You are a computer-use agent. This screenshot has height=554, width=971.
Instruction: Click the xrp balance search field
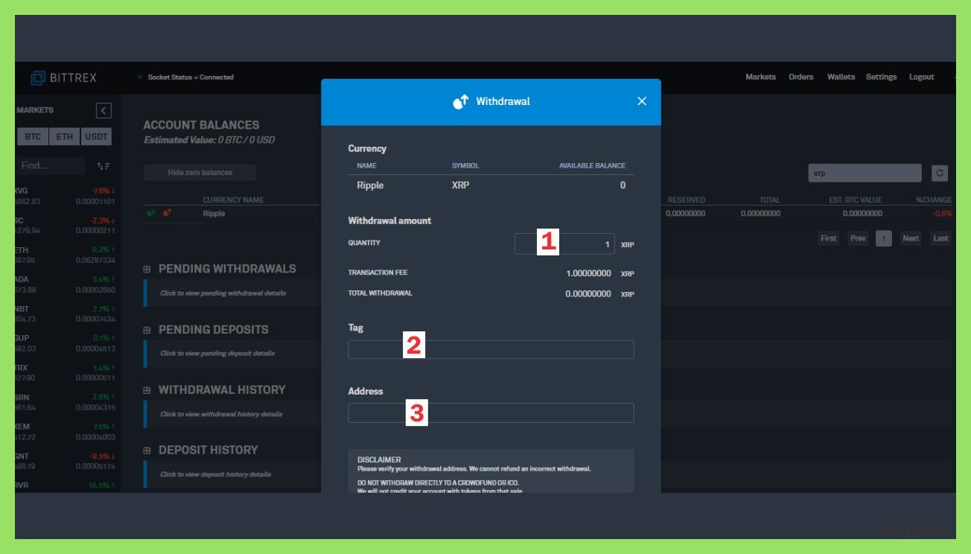(865, 173)
